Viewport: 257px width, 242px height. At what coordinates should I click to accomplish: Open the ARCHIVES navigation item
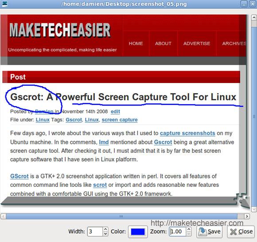[x=234, y=43]
